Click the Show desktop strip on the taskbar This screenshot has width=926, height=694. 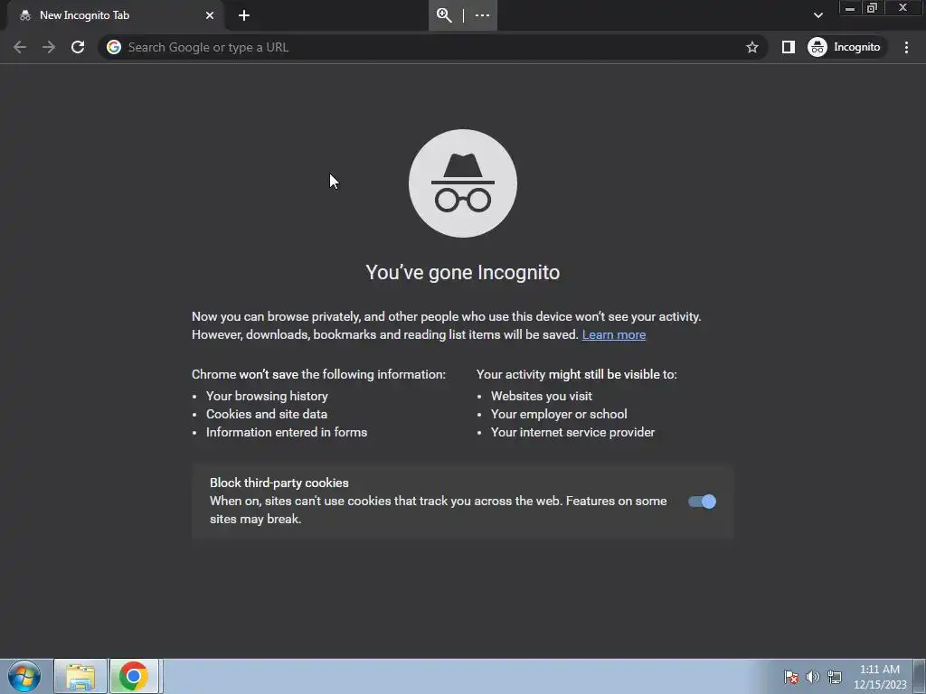tap(920, 676)
